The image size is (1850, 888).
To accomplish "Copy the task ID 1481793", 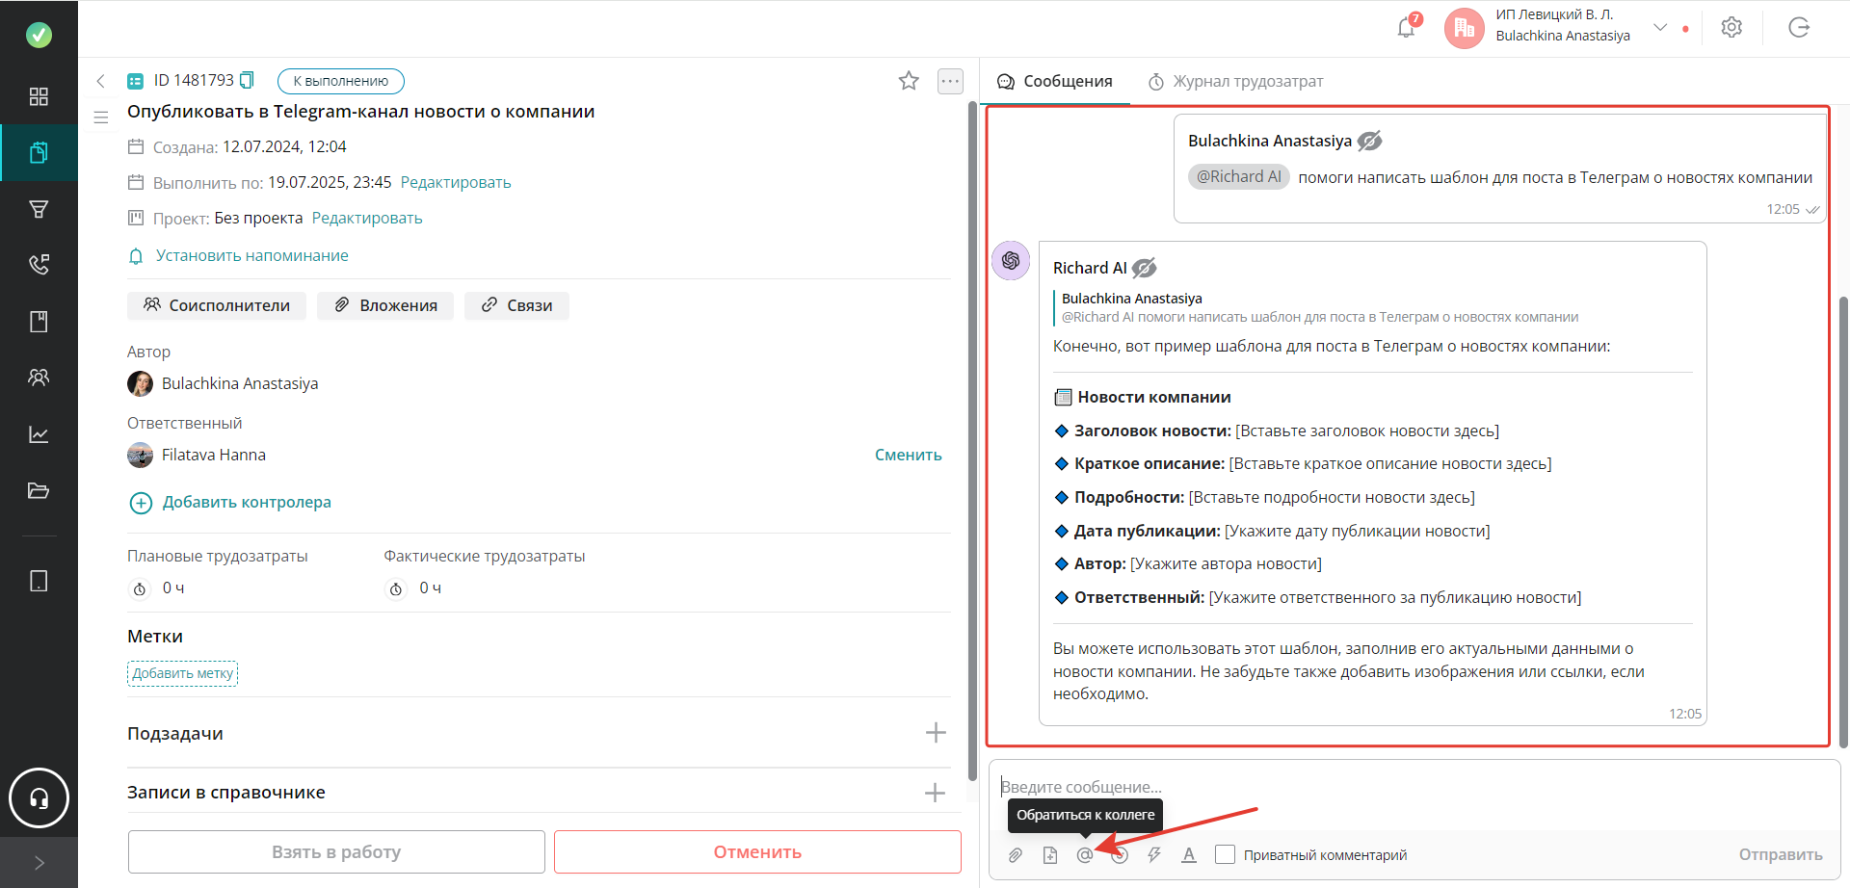I will (247, 80).
